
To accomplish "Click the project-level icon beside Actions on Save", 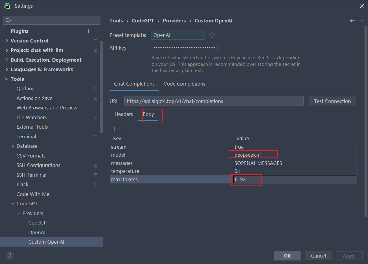I will coord(95,98).
